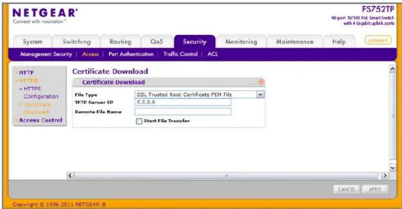402x209 pixels.
Task: Open Management Security submenu
Action: [x=46, y=54]
